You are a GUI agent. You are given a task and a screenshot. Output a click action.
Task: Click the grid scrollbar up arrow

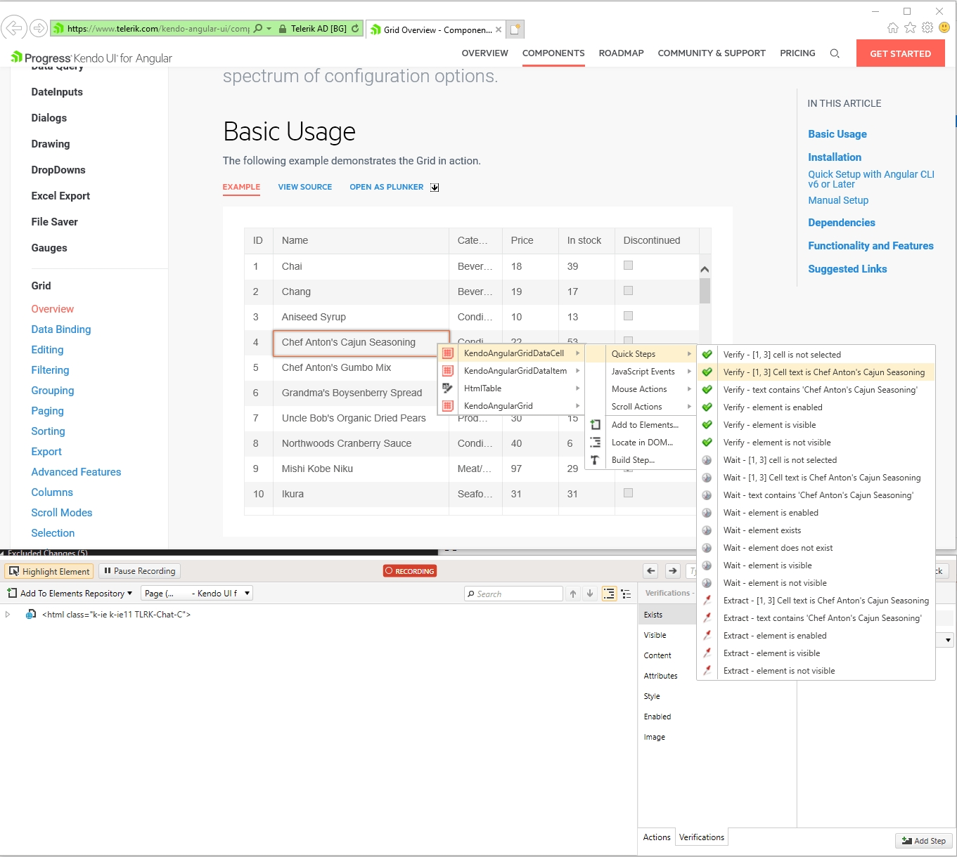[705, 270]
